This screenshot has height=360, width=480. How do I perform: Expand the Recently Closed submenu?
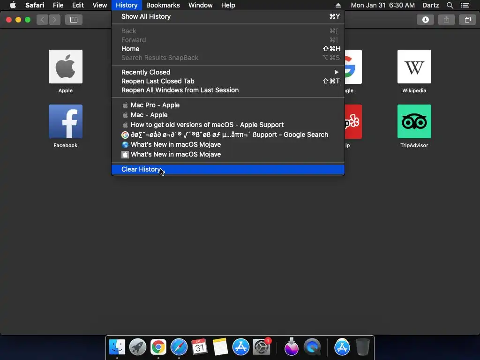(228, 72)
